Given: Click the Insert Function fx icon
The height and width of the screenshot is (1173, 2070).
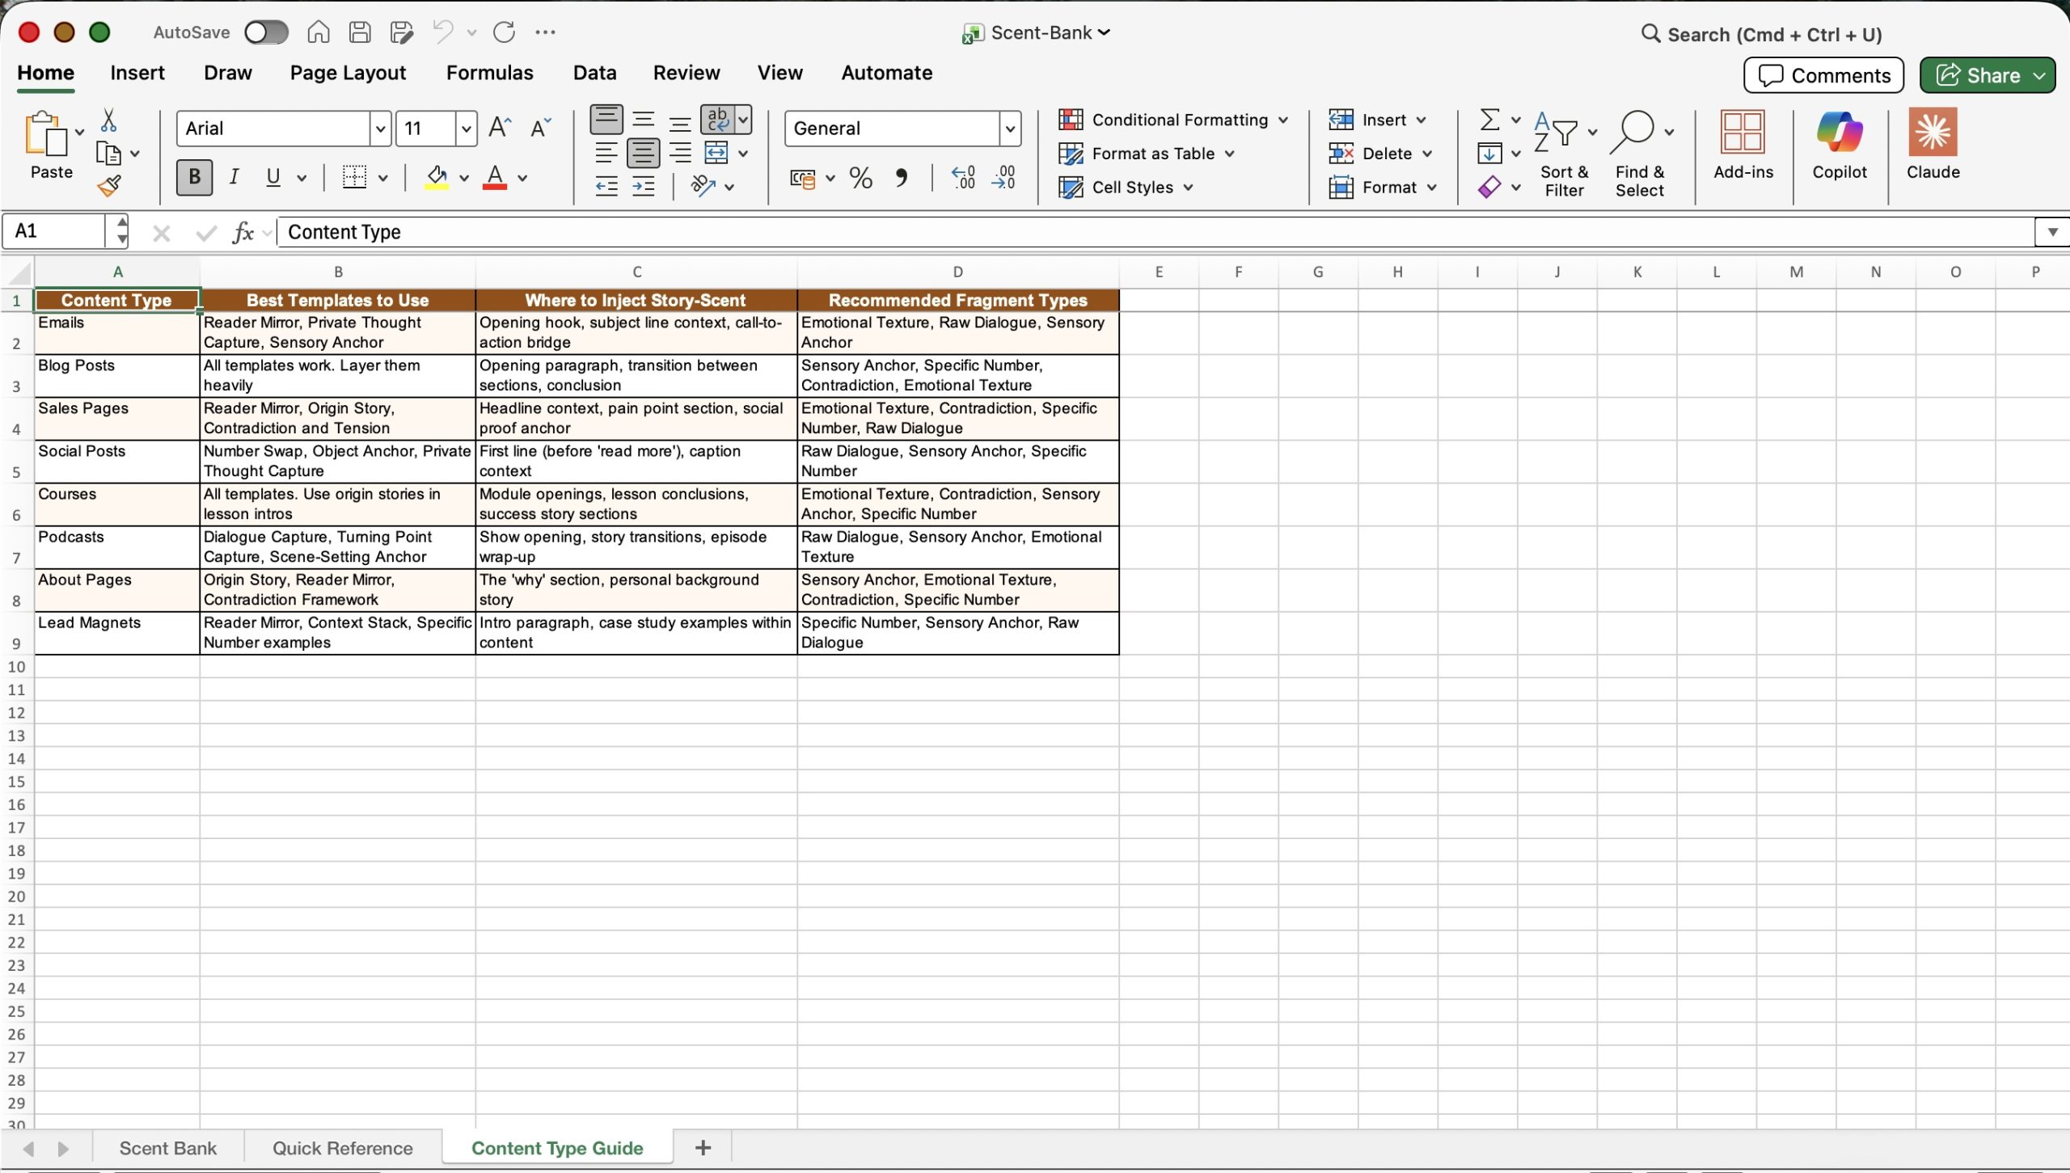Looking at the screenshot, I should pyautogui.click(x=242, y=233).
